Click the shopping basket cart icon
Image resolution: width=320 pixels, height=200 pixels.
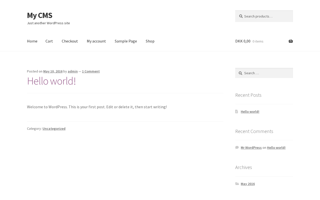tap(290, 41)
